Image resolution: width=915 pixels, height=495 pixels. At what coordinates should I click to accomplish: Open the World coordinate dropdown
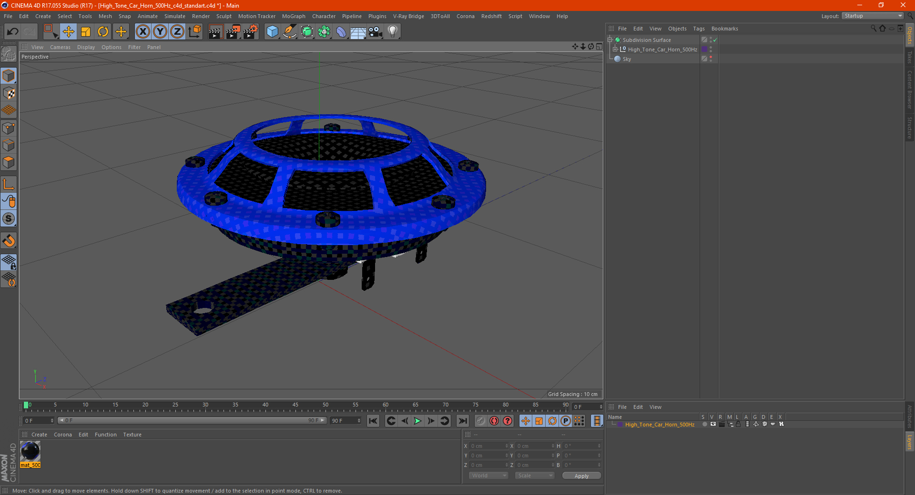pos(488,475)
